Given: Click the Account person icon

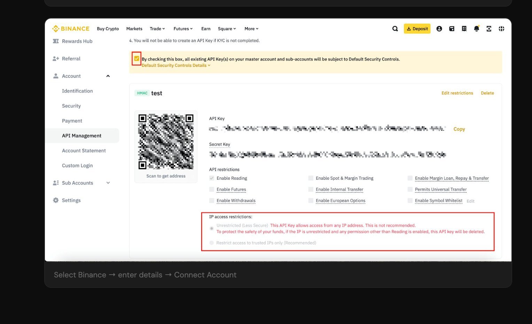Looking at the screenshot, I should coord(56,76).
